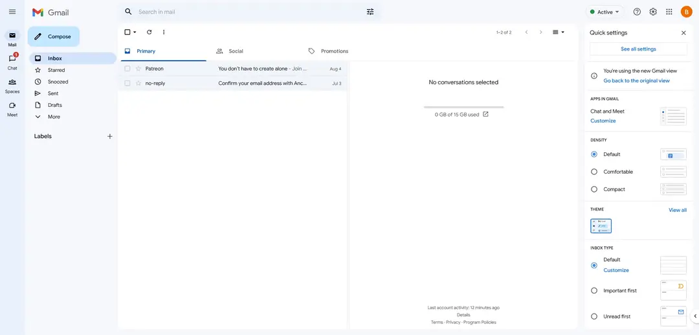Open the More options three-dot menu
699x335 pixels.
(x=164, y=32)
